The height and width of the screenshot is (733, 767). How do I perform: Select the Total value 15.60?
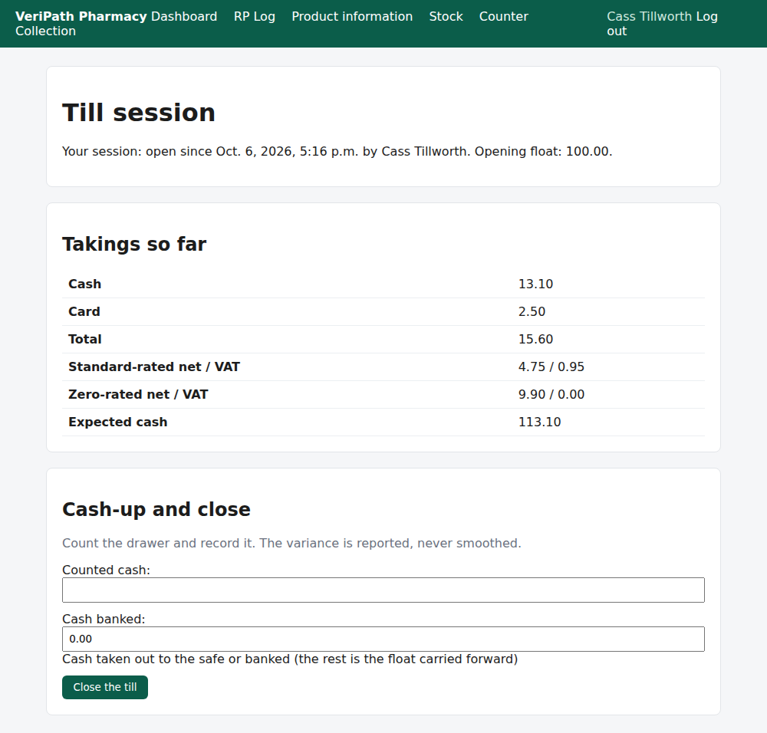[x=535, y=340]
